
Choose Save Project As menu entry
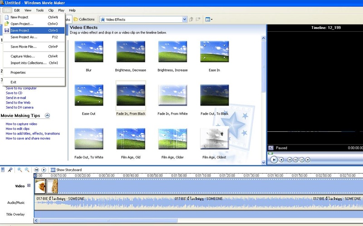[34, 37]
